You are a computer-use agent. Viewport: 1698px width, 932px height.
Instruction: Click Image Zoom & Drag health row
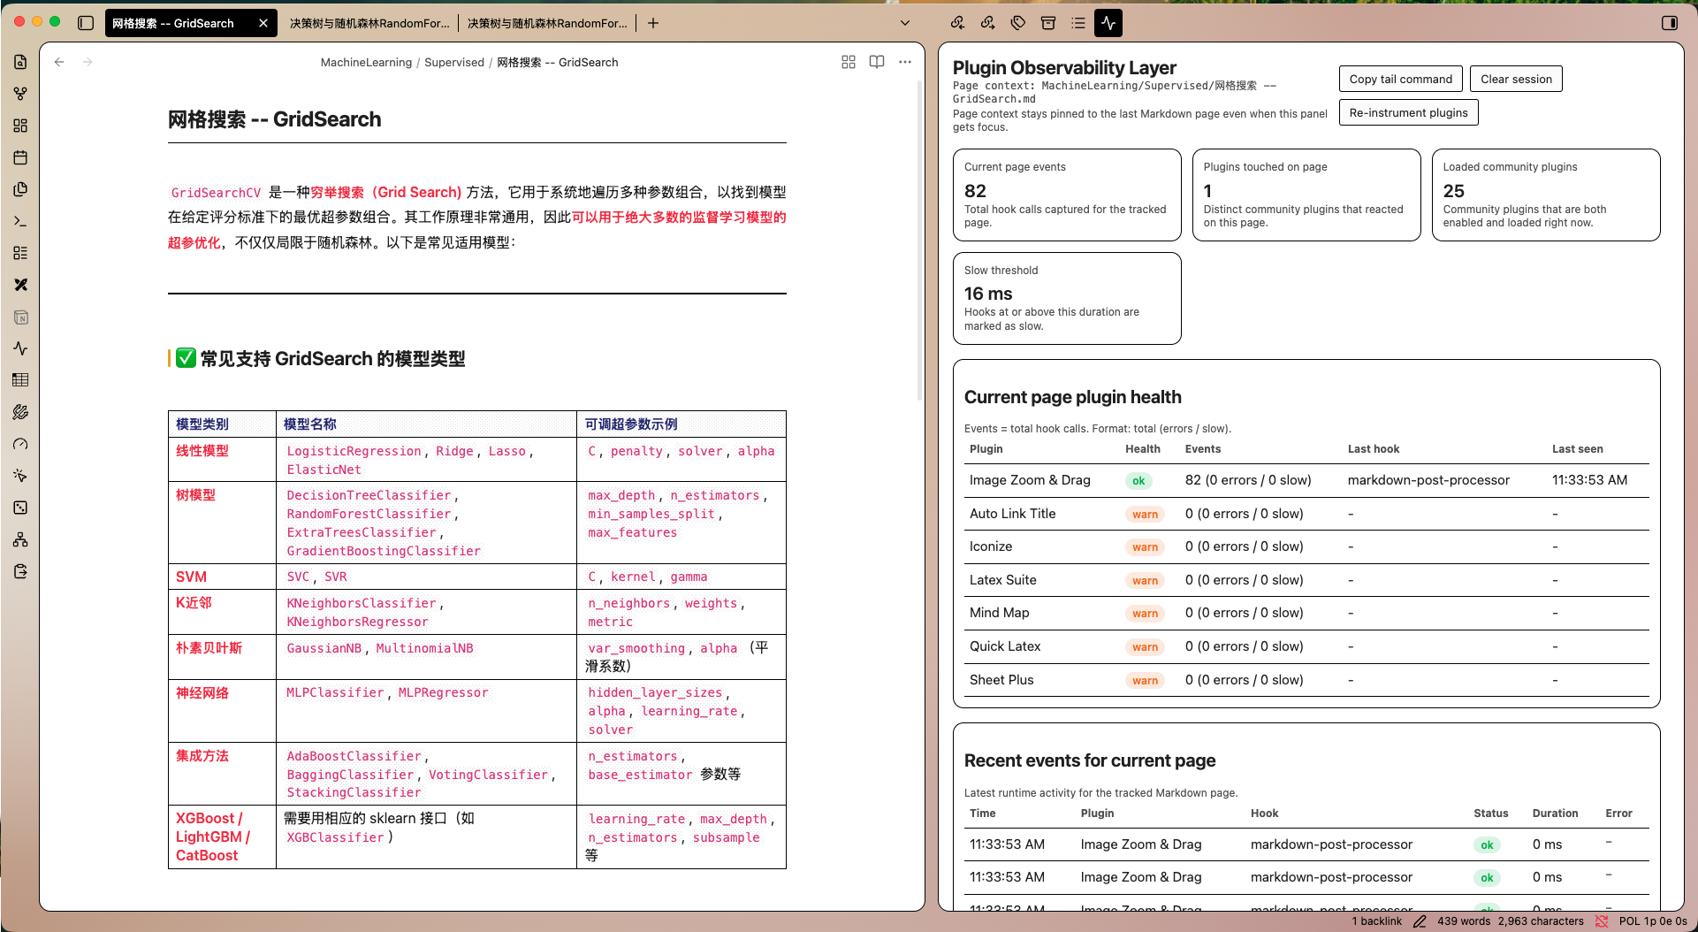click(1306, 480)
